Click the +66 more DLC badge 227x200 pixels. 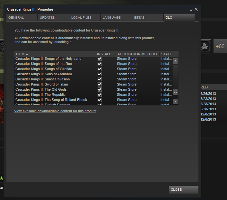tap(220, 47)
